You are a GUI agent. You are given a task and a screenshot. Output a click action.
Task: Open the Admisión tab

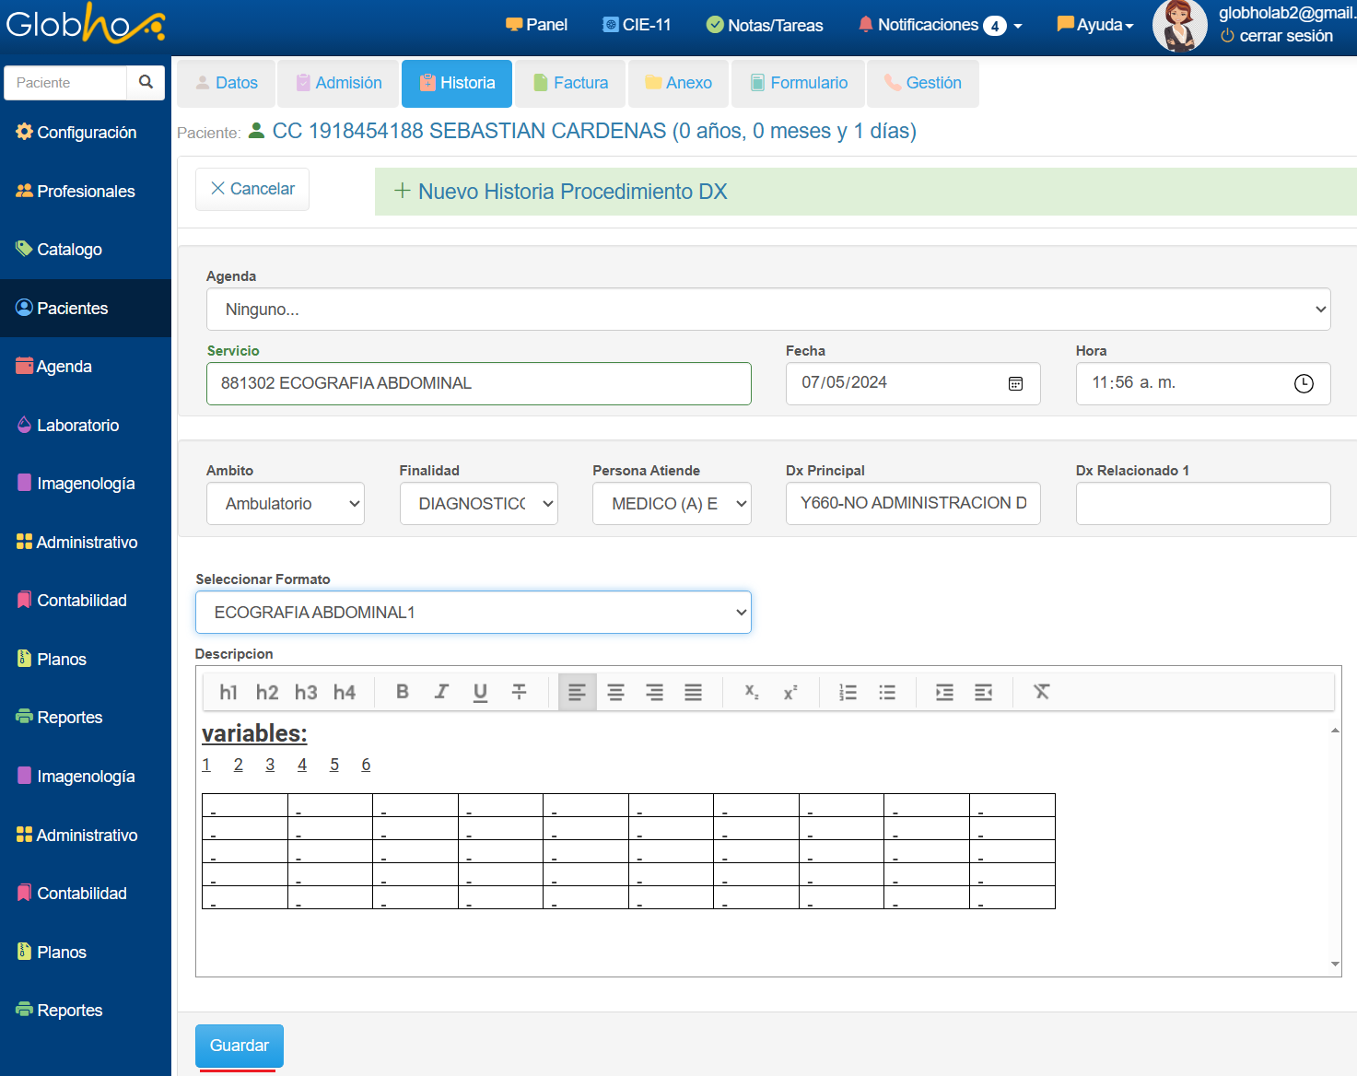(x=338, y=83)
